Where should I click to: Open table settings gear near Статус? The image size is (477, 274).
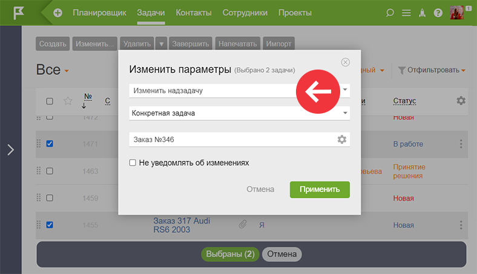(x=461, y=100)
